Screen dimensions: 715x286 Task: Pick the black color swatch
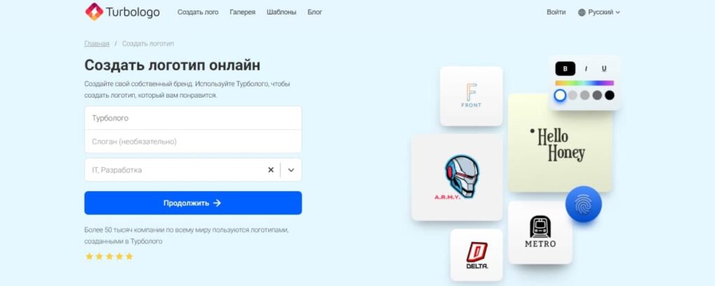[x=610, y=95]
